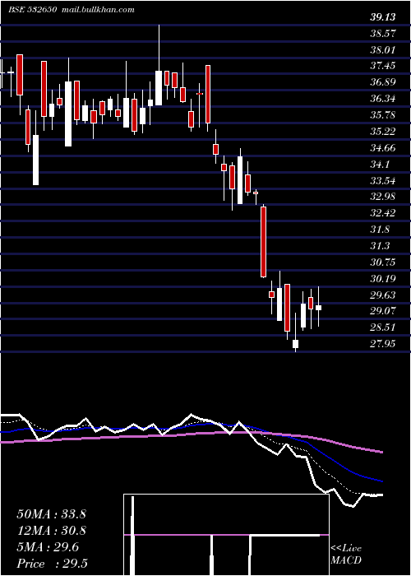
Task: Click the tall white candle bottoming near 33.54
Action: pos(35,160)
